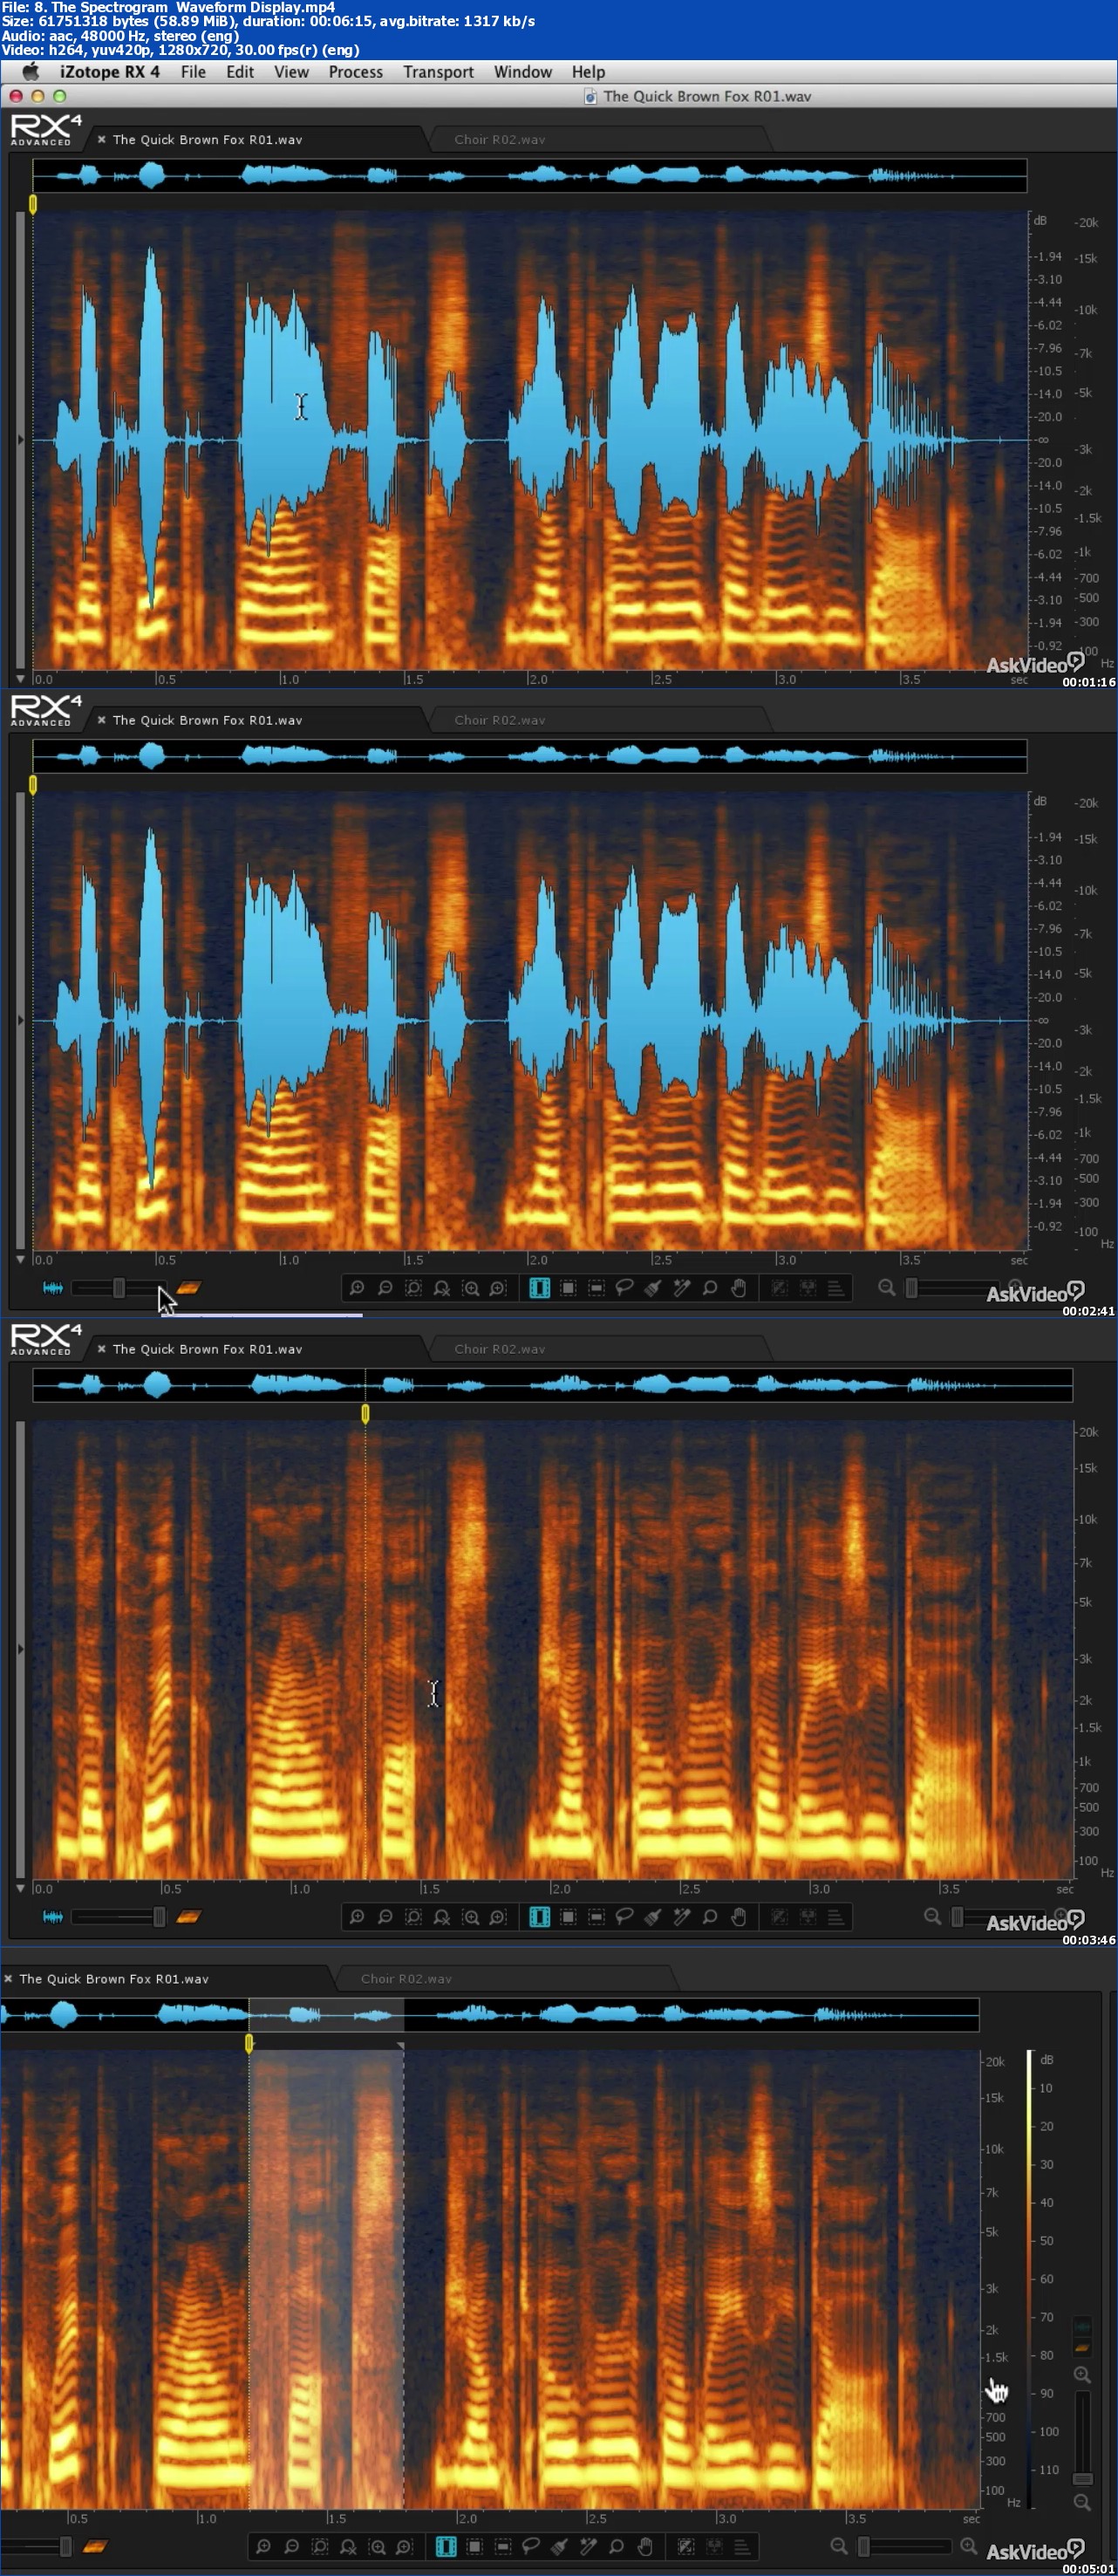Open the View menu

click(291, 72)
